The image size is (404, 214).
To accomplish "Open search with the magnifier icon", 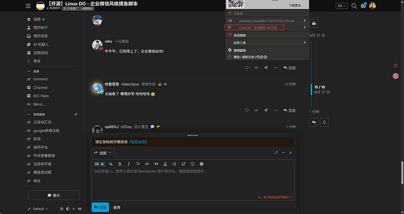I will pyautogui.click(x=354, y=6).
